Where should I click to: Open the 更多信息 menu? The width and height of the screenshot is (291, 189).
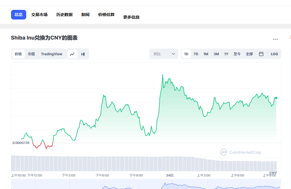(x=131, y=17)
